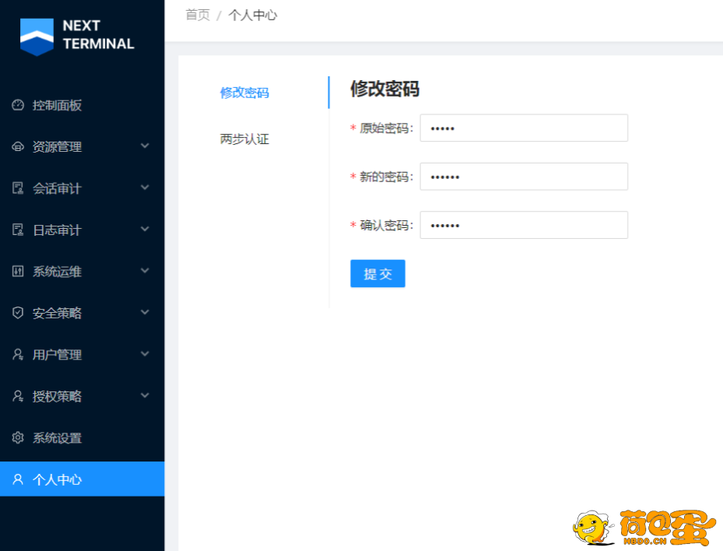Switch to the 修改密码 tab
Viewport: 723px width, 551px height.
[244, 93]
